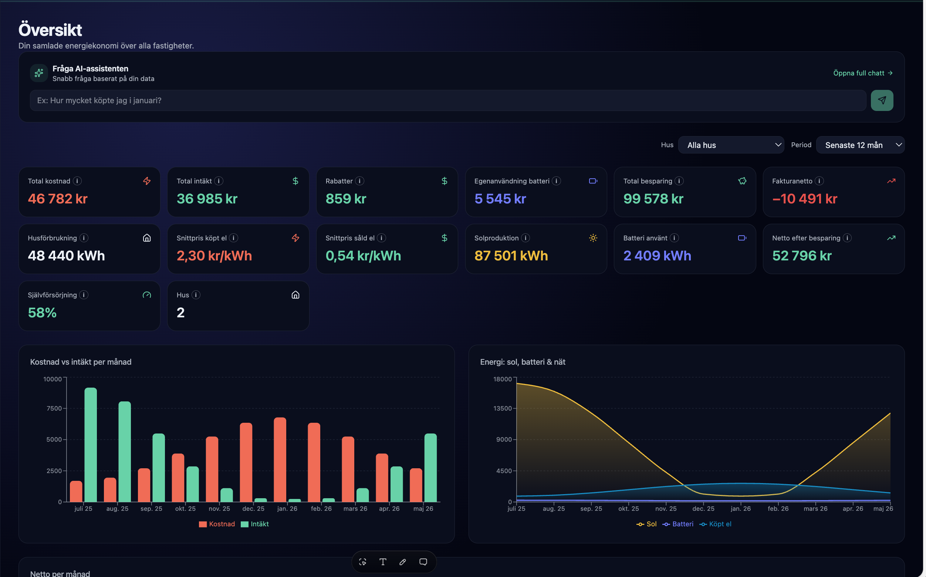Open info tooltip for Solproduktion
Viewport: 926px width, 577px height.
[x=525, y=238]
